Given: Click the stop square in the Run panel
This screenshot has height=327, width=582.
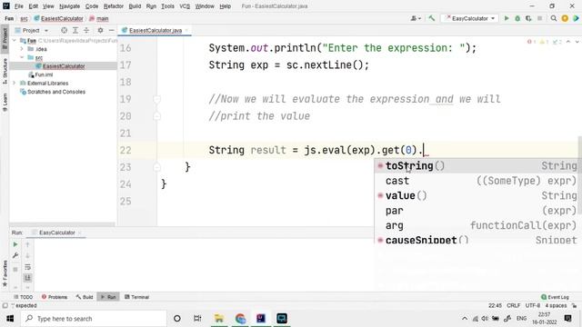Looking at the screenshot, I should click(15, 269).
